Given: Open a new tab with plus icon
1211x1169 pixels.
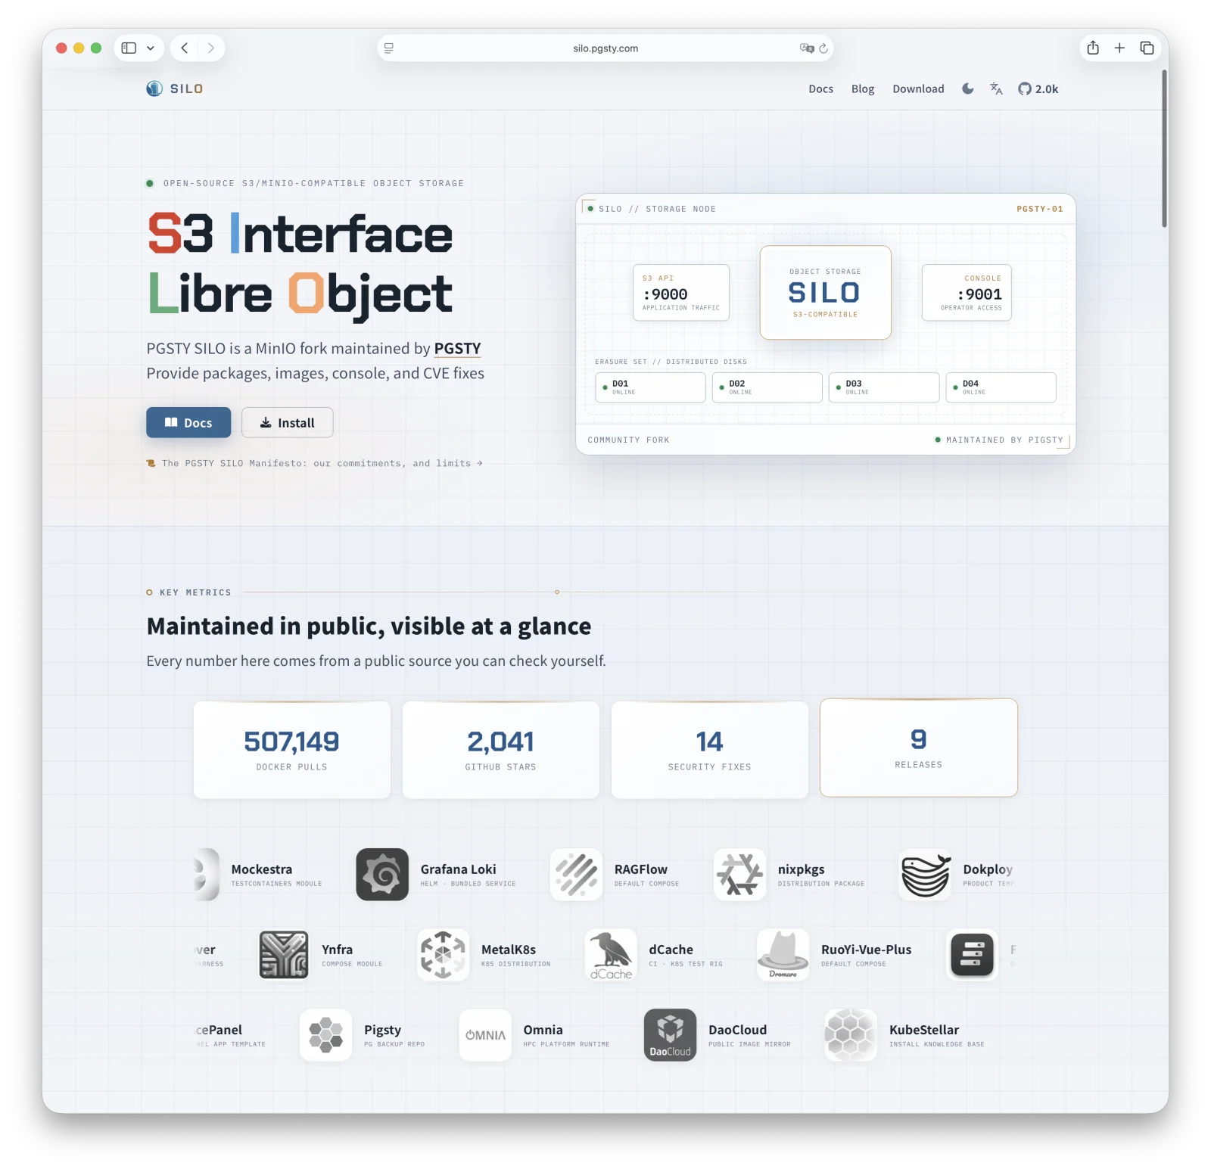Looking at the screenshot, I should (x=1119, y=48).
